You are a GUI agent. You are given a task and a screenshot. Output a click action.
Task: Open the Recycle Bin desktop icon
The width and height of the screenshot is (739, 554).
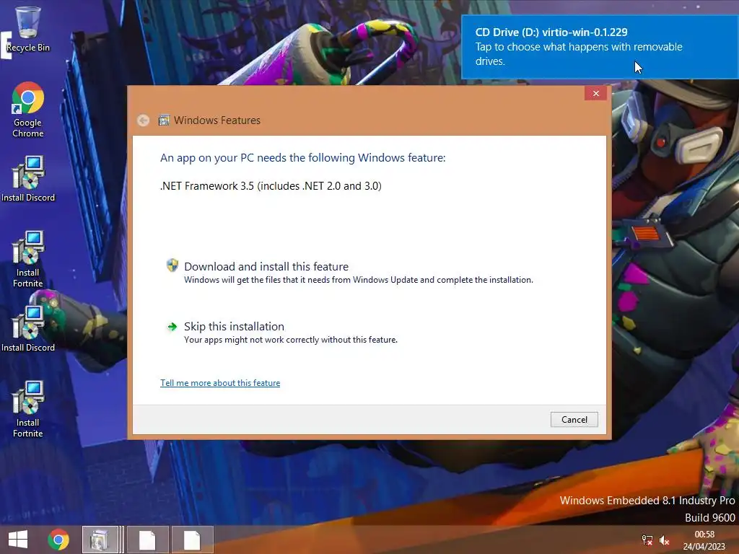(x=28, y=29)
